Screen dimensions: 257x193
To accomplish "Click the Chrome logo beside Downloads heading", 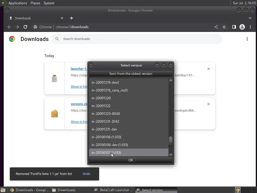I will [12, 39].
